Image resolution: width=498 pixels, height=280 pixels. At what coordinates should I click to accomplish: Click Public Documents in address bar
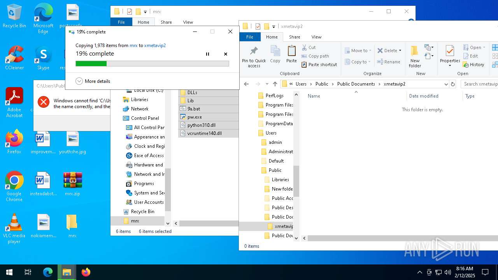pyautogui.click(x=356, y=84)
